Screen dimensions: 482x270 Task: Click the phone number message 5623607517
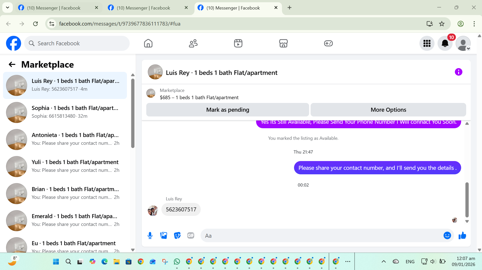tap(181, 209)
